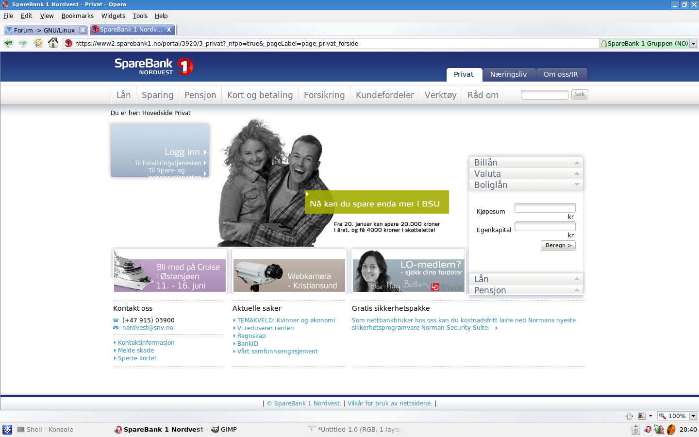Image resolution: width=699 pixels, height=437 pixels.
Task: Collapse the Boliglån panel
Action: pos(526,185)
